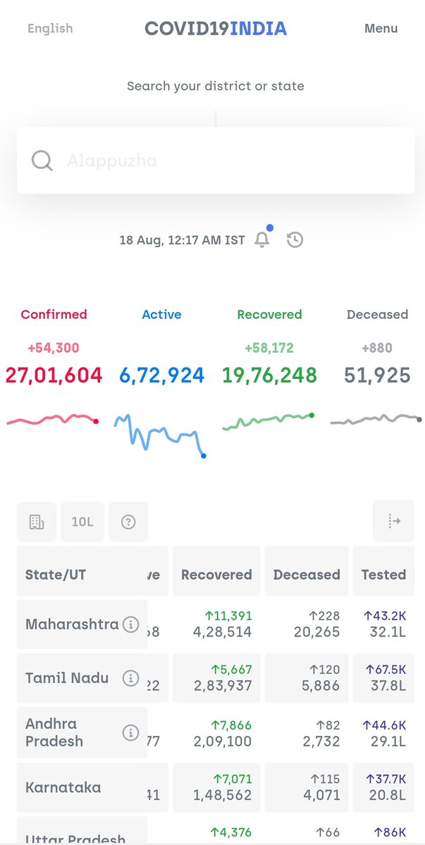The image size is (425, 845).
Task: Change language from English
Action: (x=50, y=28)
